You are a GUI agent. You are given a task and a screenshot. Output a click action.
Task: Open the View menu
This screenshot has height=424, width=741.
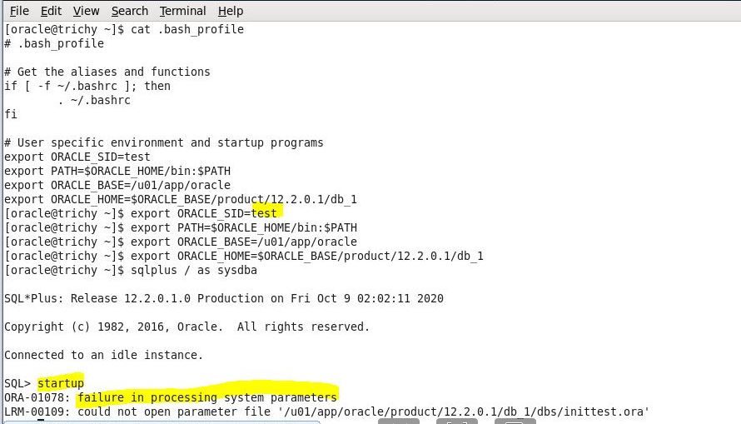[86, 11]
